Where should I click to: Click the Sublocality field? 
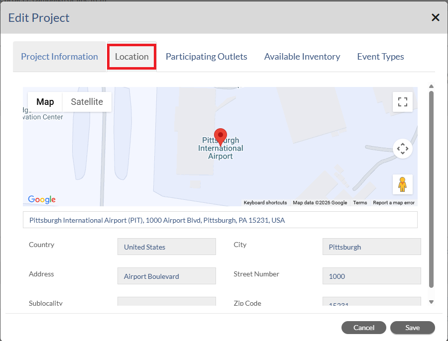(x=167, y=301)
